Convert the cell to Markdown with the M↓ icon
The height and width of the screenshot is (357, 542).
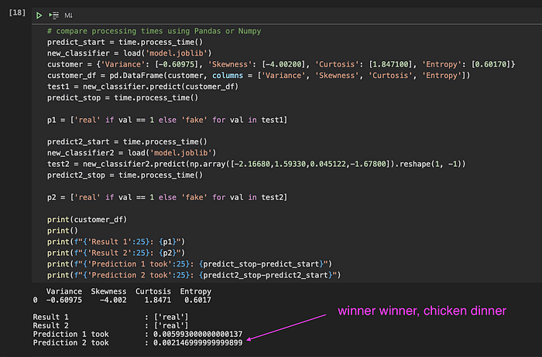tap(68, 15)
